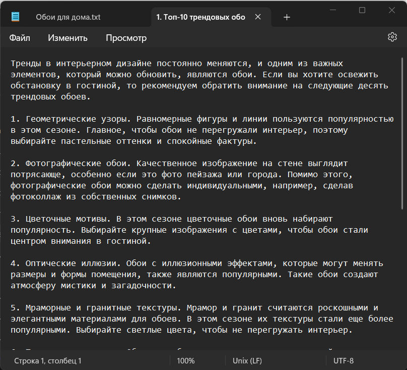Click the plus icon to create a new tab
The image size is (407, 370).
(287, 17)
